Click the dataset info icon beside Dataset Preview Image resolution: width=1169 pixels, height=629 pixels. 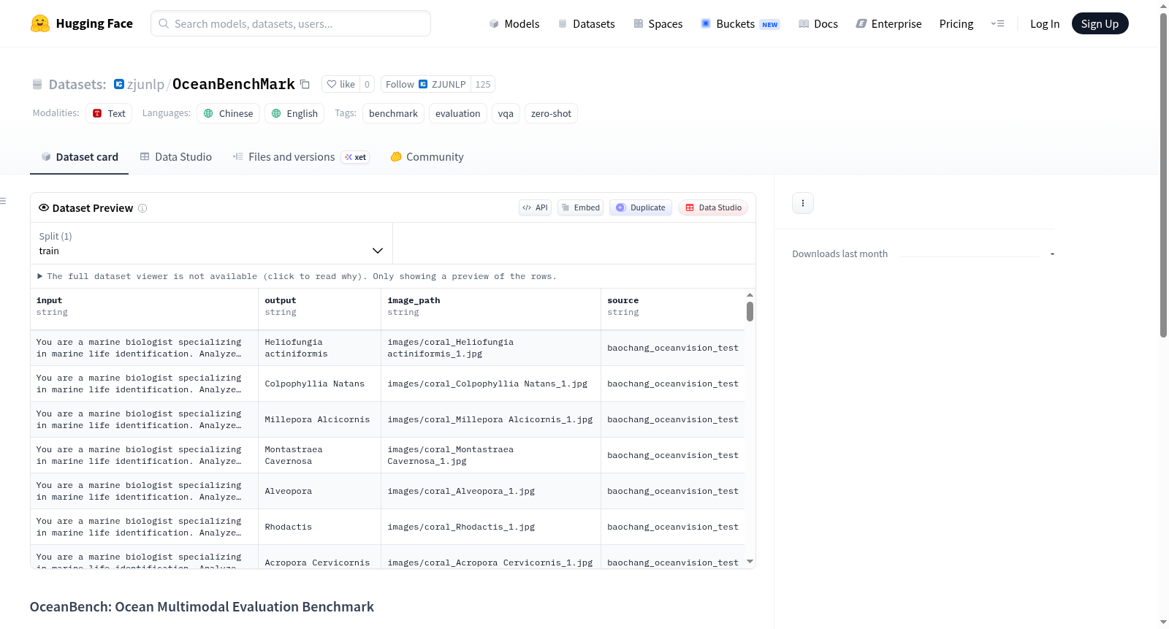142,208
